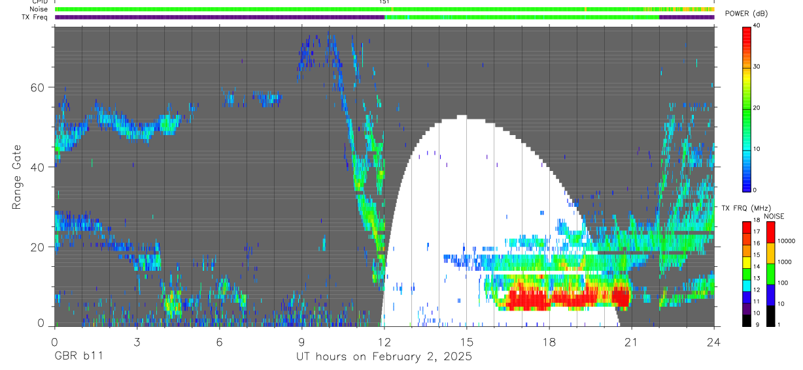803x370 pixels.
Task: Pick the orange 15-16 MHz TX FRQ swatch
Action: [746, 251]
